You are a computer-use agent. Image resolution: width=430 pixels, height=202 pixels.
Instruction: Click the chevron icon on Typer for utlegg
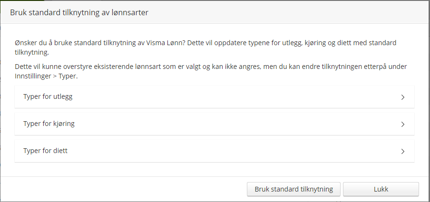(x=402, y=97)
